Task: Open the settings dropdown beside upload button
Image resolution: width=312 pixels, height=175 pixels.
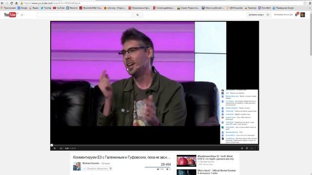Action: pos(269,15)
